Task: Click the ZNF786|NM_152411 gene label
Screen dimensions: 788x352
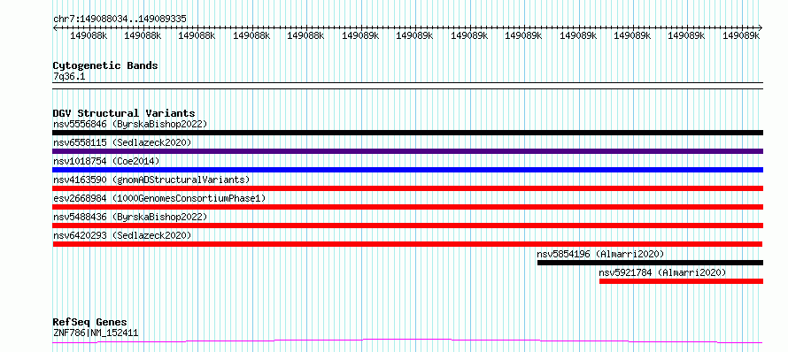Action: [x=96, y=333]
